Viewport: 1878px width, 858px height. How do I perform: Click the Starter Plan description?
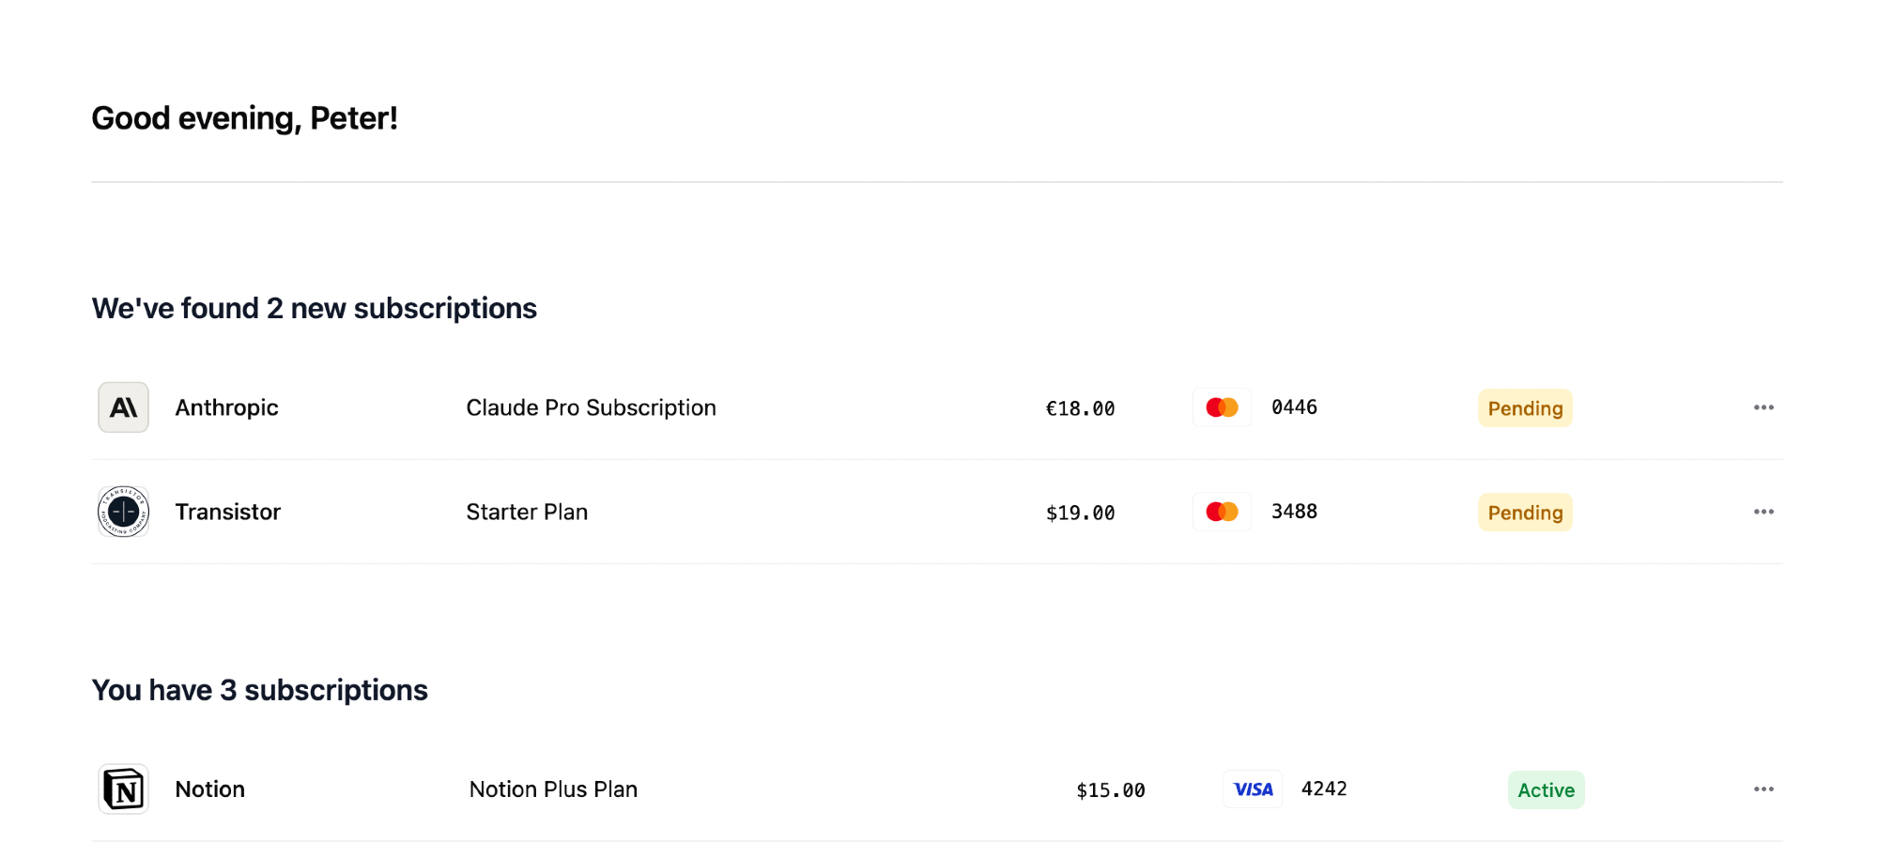[x=527, y=512]
